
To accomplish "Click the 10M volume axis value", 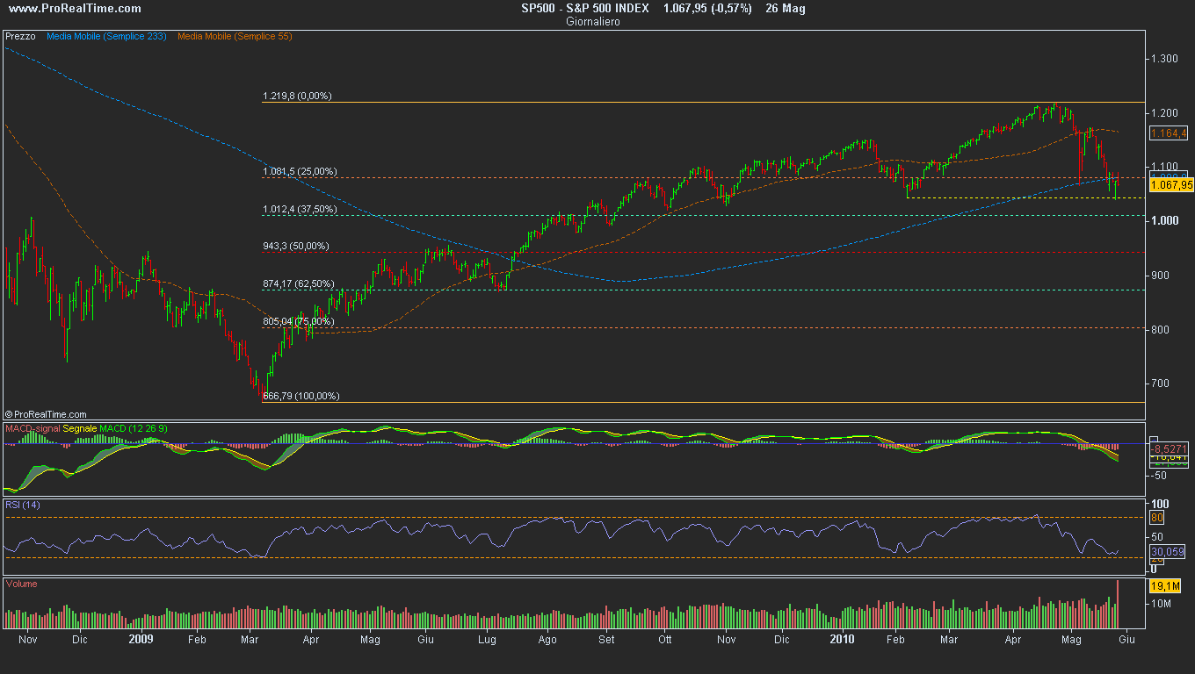I will pyautogui.click(x=1163, y=604).
